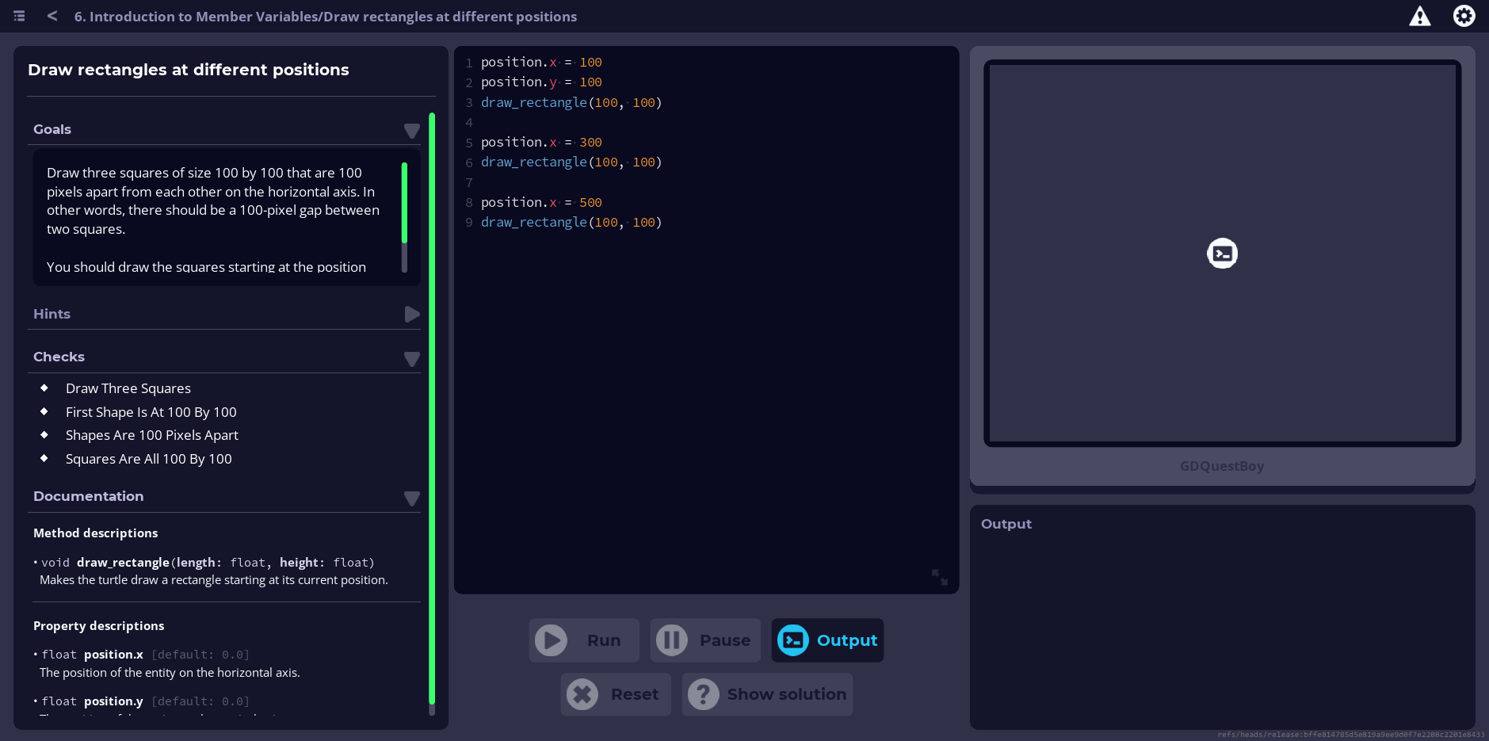Screen dimensions: 1489x741
Task: Switch to the Output view
Action: [x=827, y=640]
